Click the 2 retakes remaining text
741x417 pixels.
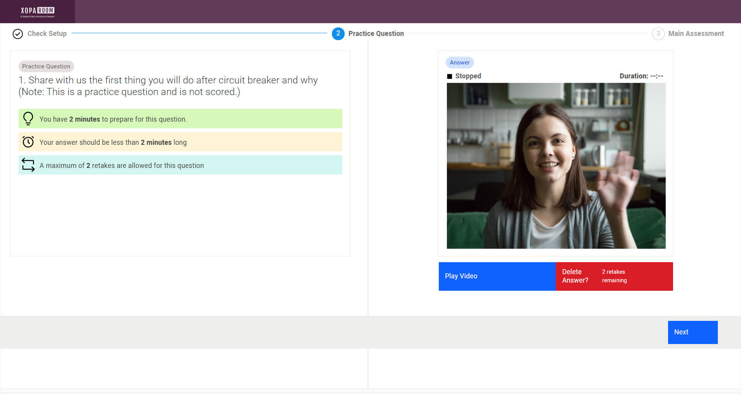point(614,276)
